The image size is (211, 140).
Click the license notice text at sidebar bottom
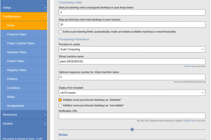22,139
